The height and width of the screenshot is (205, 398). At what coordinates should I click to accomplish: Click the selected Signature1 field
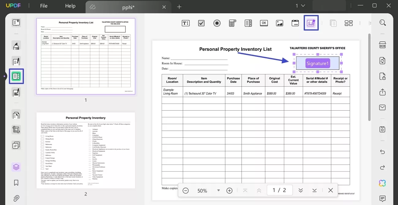317,63
